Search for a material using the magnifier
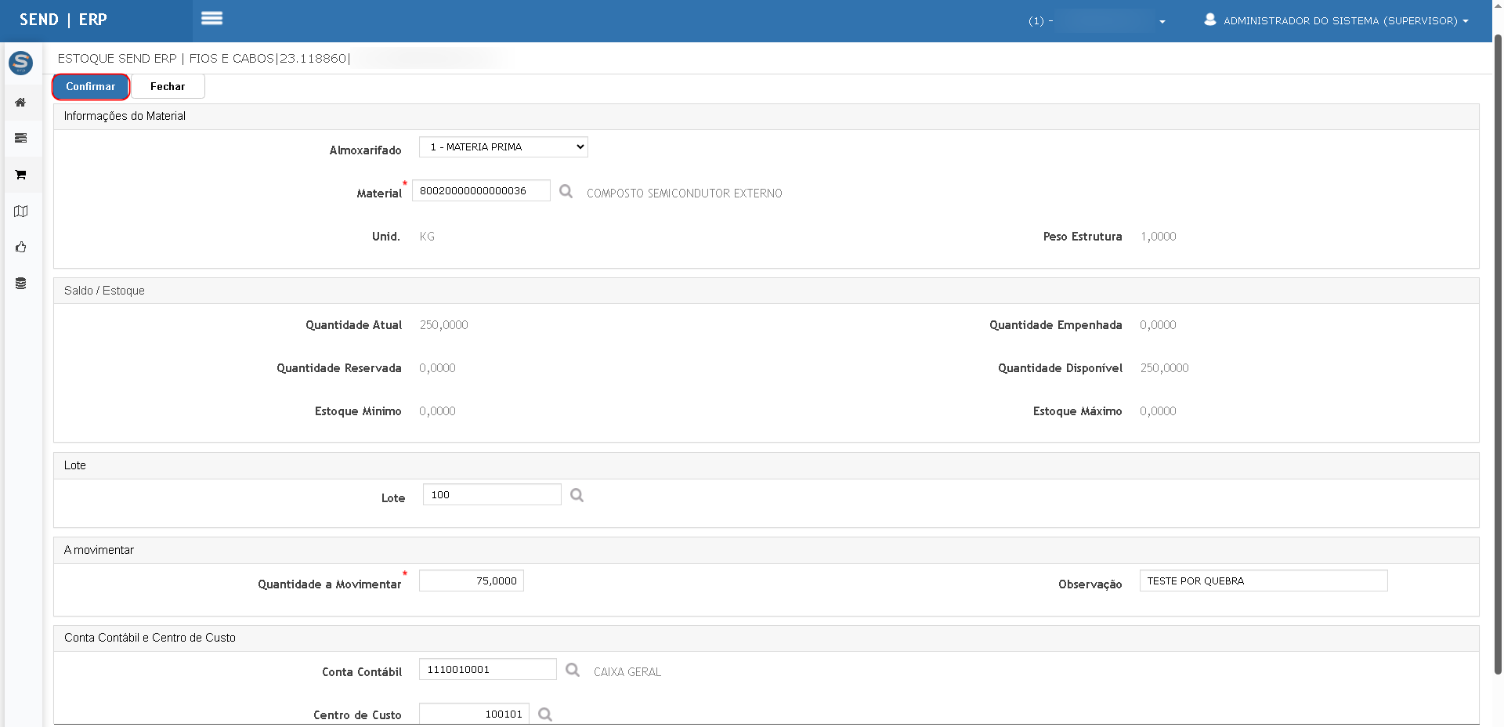This screenshot has height=727, width=1504. coord(566,192)
